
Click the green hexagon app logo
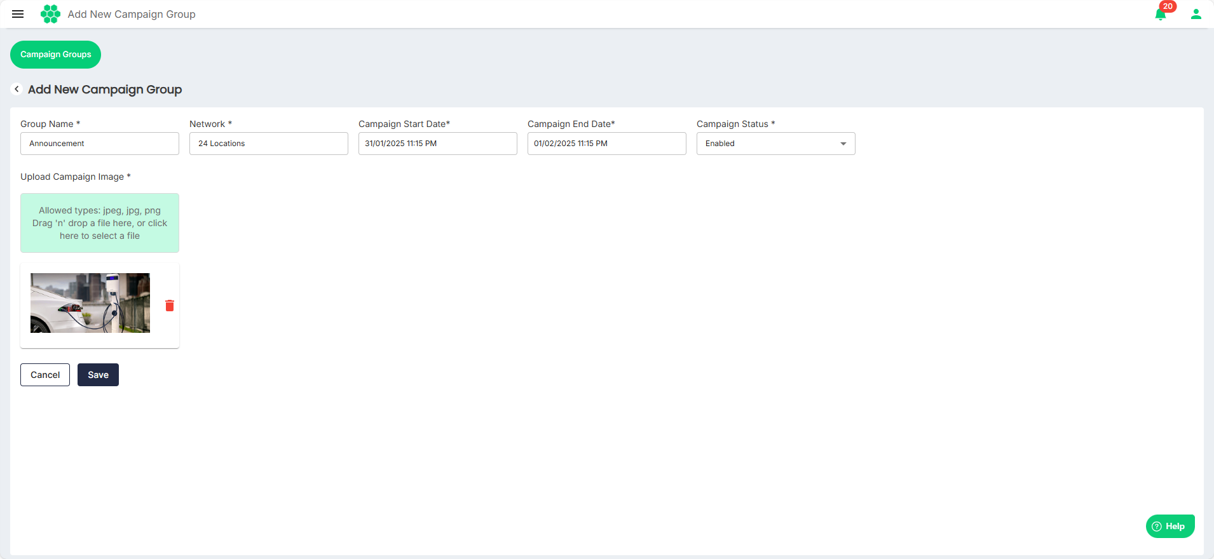point(50,14)
